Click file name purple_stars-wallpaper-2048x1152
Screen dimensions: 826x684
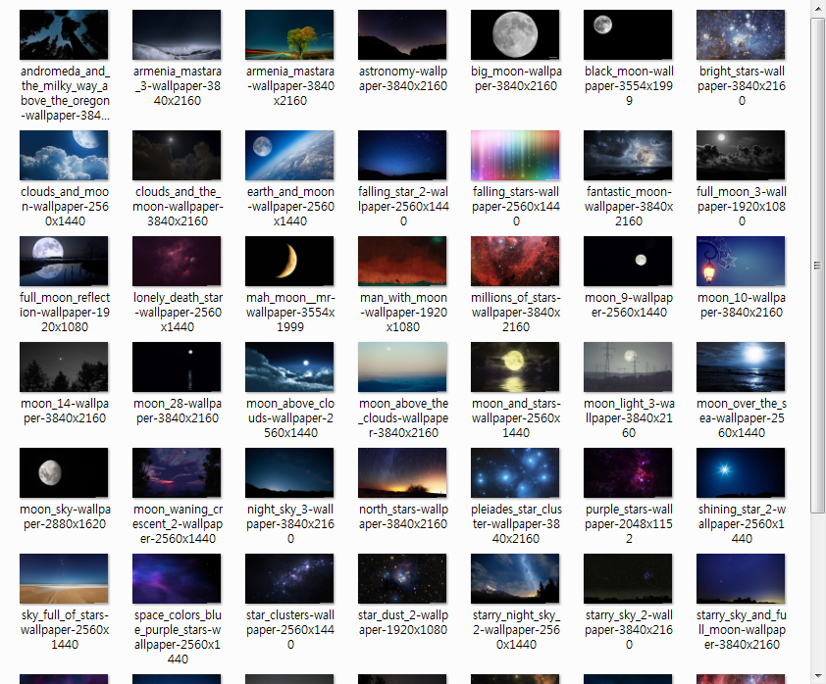point(629,523)
